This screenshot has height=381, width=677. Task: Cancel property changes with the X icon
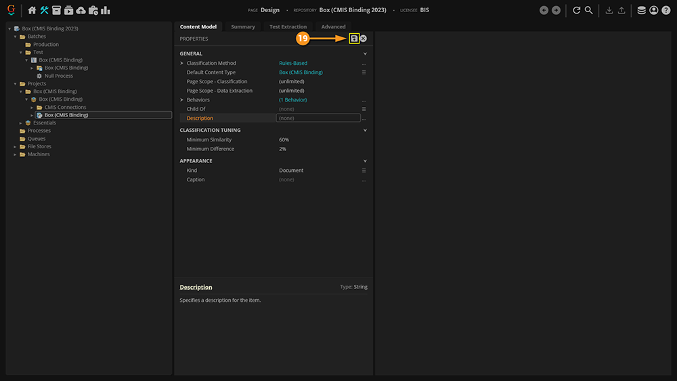[x=364, y=39]
